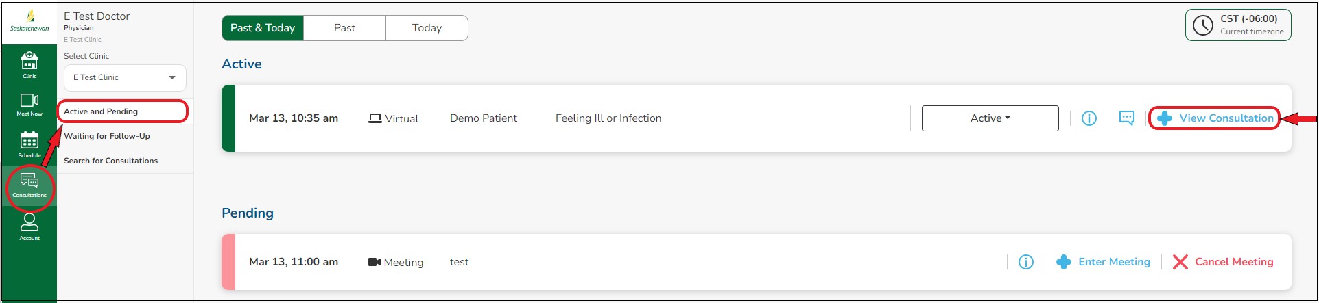
Task: Cancel the pending test meeting
Action: click(x=1223, y=262)
